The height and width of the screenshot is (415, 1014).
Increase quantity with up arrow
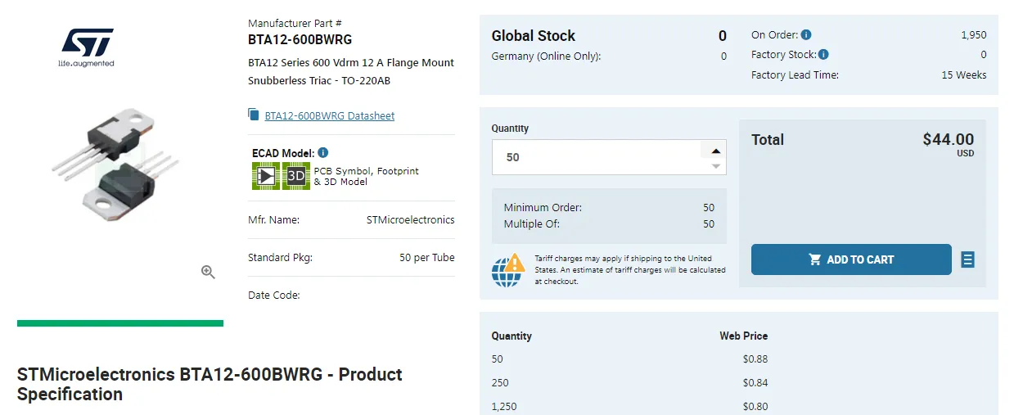pyautogui.click(x=716, y=151)
